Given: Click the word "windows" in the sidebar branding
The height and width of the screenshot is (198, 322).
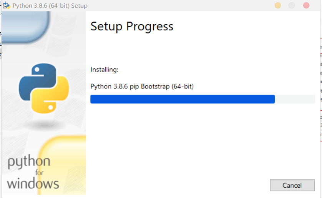Looking at the screenshot, I should 33,183.
